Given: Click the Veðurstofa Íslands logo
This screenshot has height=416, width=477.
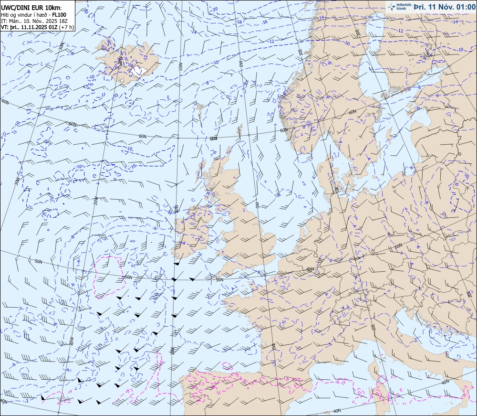Looking at the screenshot, I should 398,6.
